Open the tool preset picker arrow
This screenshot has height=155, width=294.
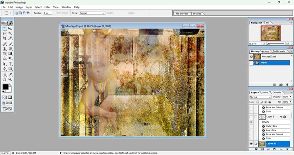tap(10, 13)
